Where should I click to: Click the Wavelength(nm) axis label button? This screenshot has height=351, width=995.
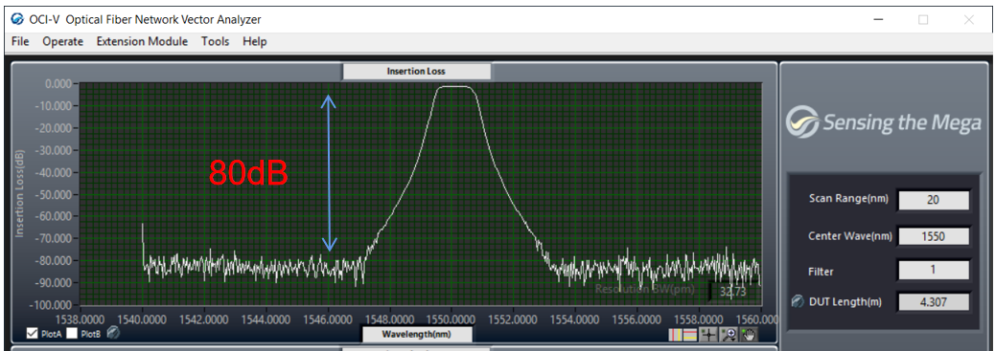(x=416, y=333)
